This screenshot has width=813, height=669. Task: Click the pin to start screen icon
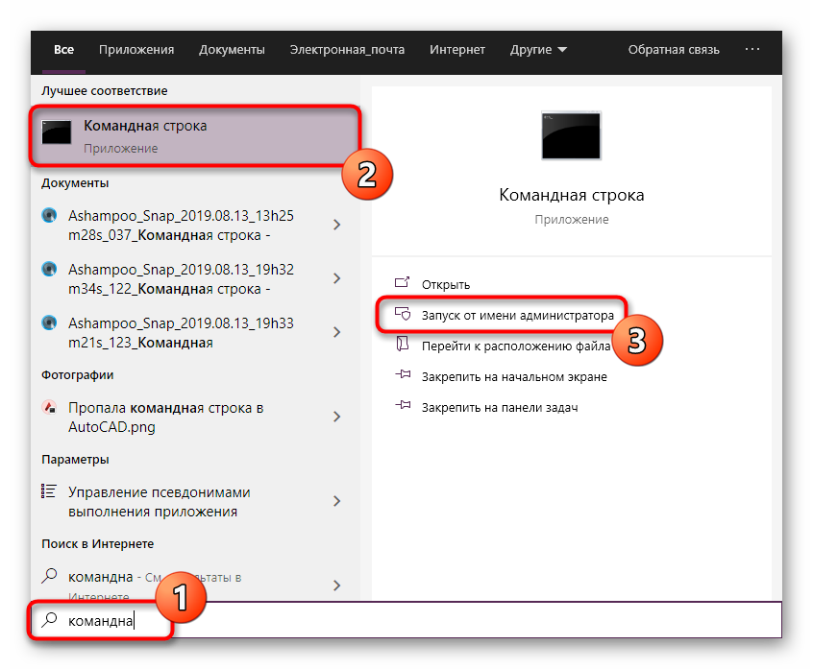[x=403, y=376]
